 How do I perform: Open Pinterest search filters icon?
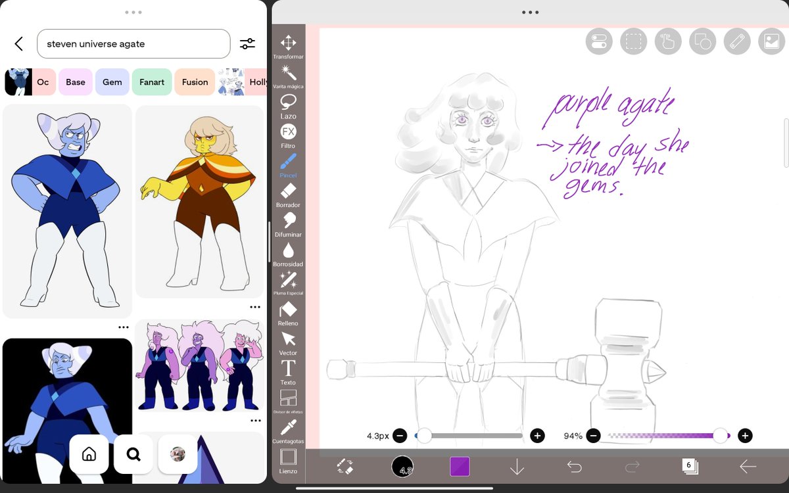tap(247, 44)
